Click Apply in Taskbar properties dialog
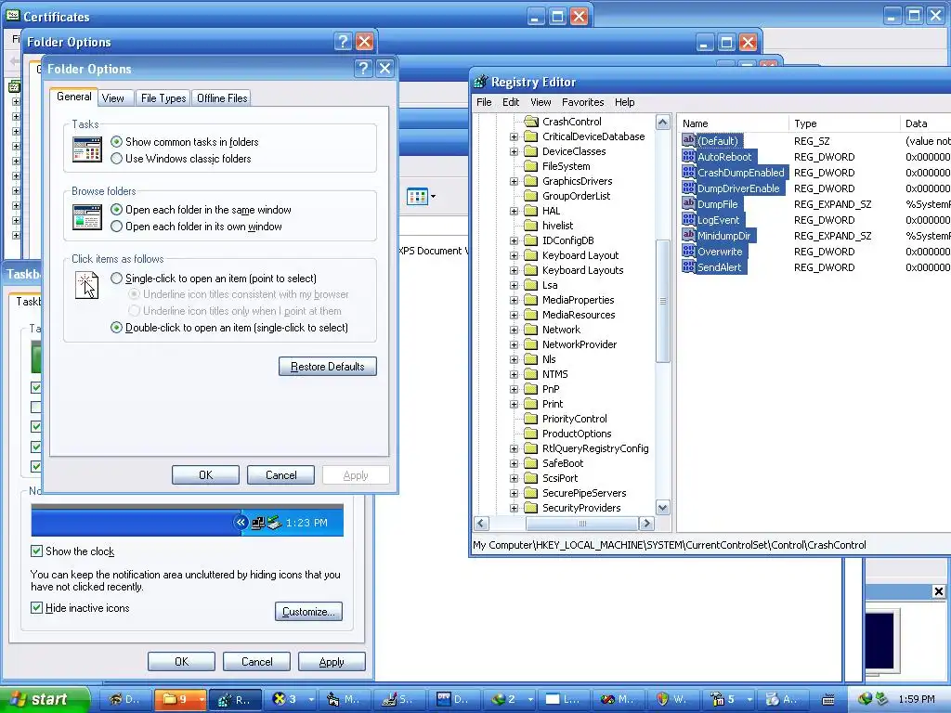The width and height of the screenshot is (951, 713). 332,661
